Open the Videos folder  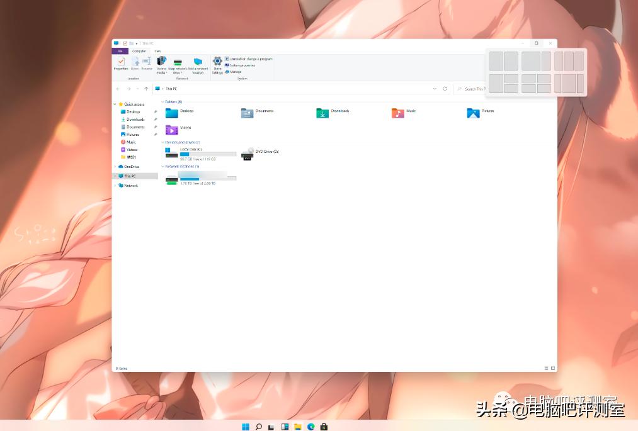tap(171, 129)
